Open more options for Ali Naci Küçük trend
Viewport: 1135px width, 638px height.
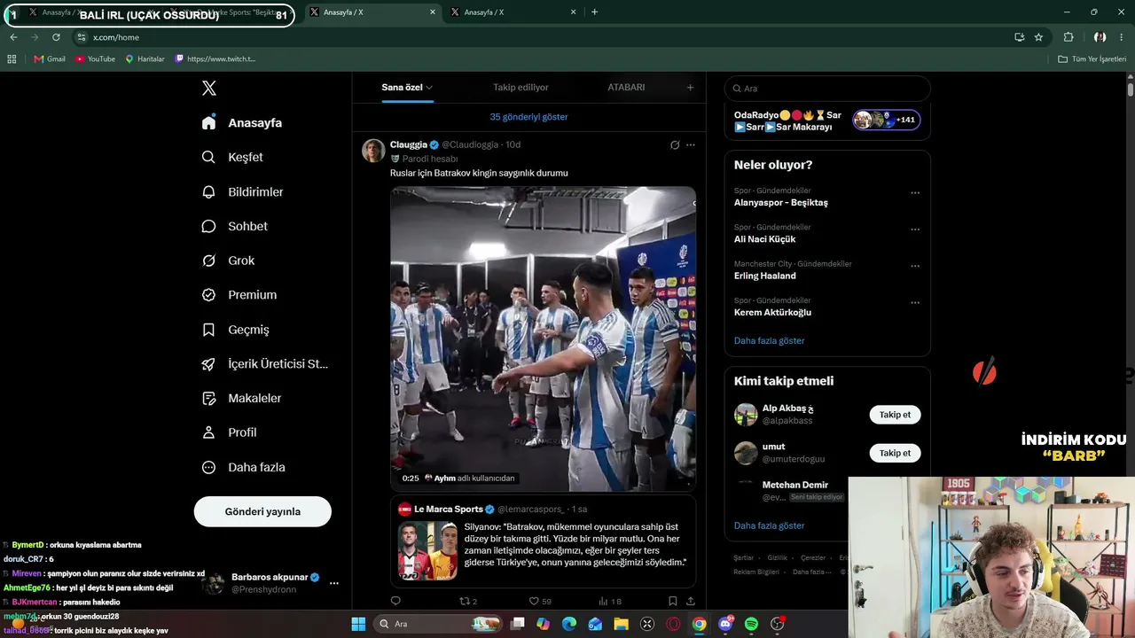[x=915, y=230]
